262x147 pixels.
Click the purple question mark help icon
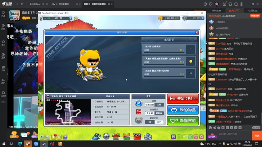(x=65, y=137)
